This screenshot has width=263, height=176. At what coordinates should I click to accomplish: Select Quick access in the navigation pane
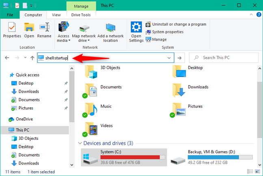coord(24,75)
